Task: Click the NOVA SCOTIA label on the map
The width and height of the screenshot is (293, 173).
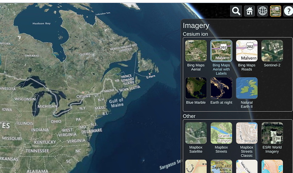Action: pyautogui.click(x=130, y=88)
